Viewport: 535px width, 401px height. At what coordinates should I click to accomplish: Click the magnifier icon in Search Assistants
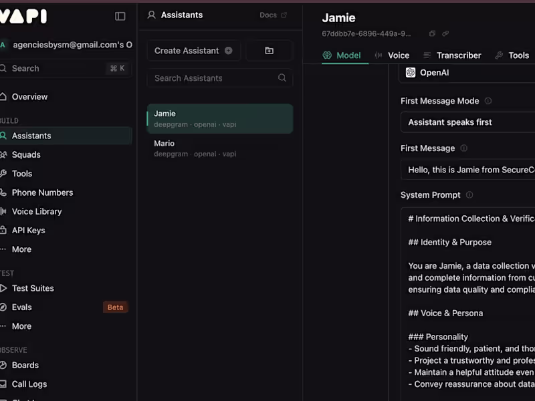(x=282, y=78)
